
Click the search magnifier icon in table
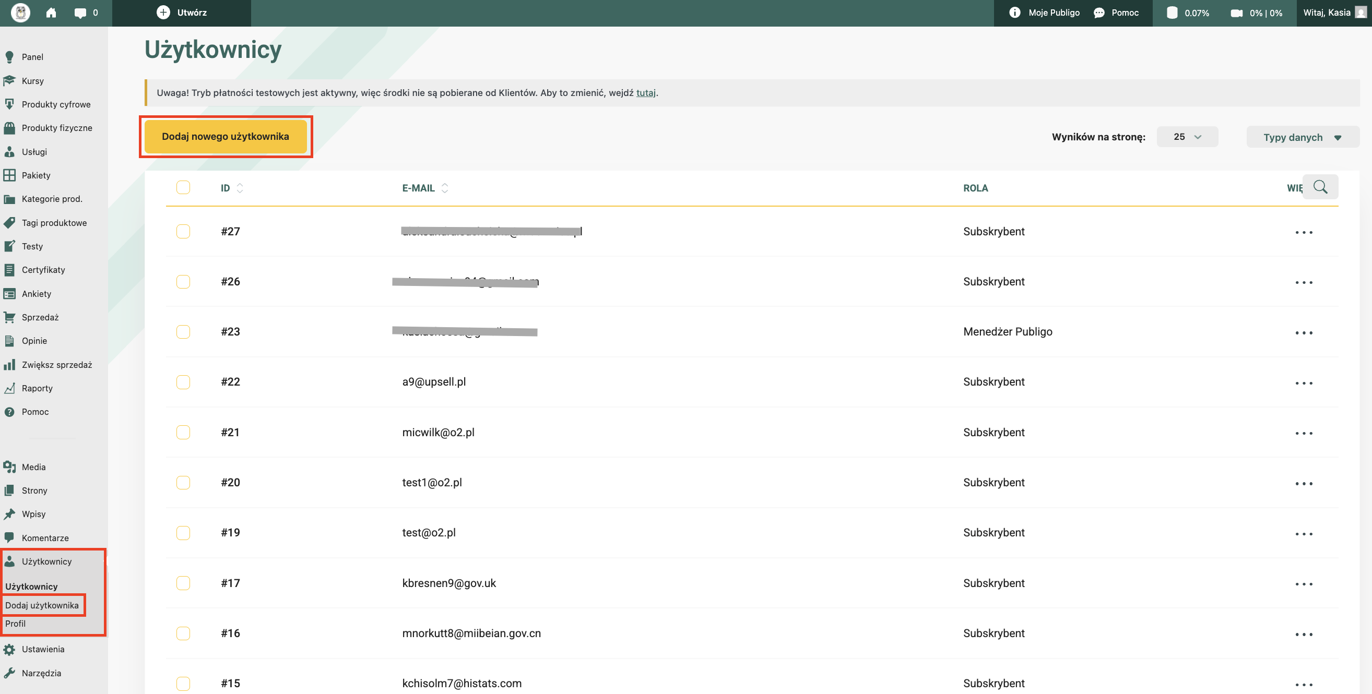pyautogui.click(x=1320, y=187)
